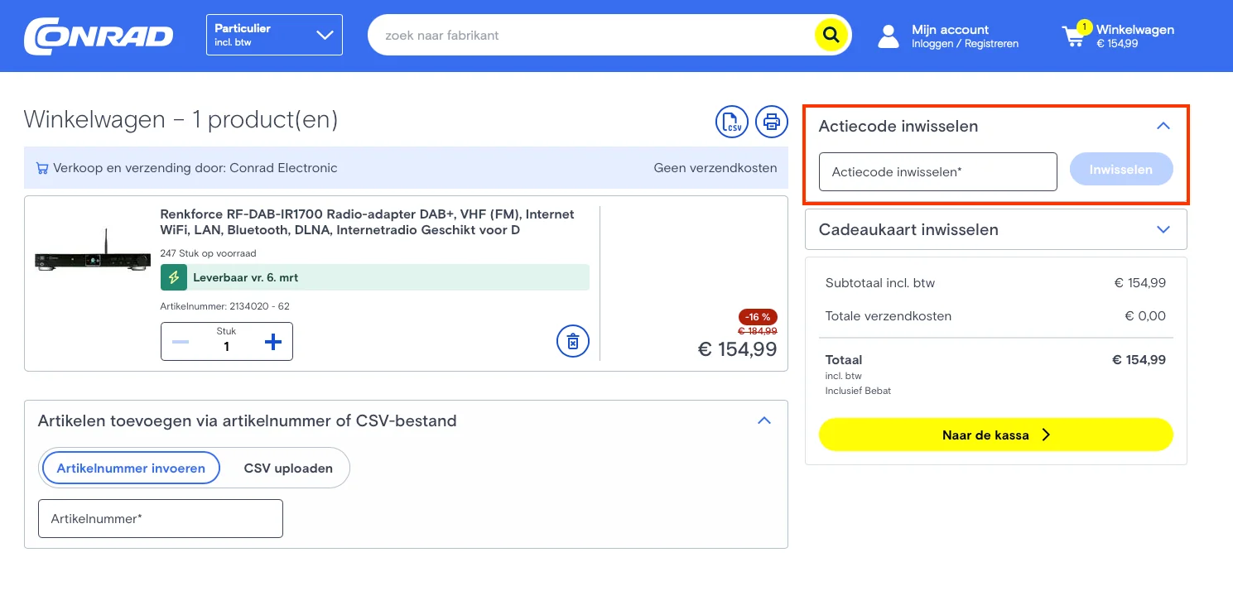This screenshot has height=615, width=1233.
Task: Collapse the Artikelen toevoegen section
Action: point(763,420)
